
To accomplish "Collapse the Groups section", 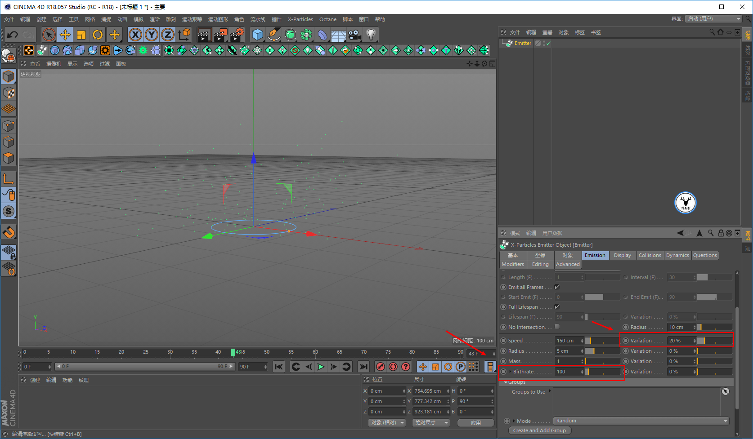I will point(506,382).
